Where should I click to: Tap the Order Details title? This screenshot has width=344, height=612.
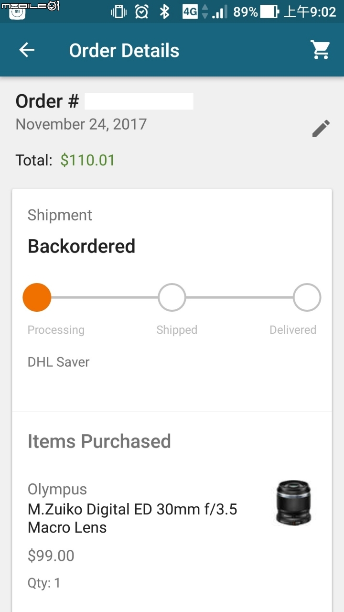pos(124,50)
